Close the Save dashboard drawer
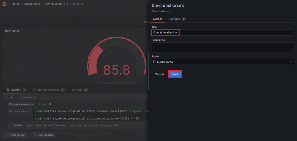The width and height of the screenshot is (297, 141). click(294, 3)
